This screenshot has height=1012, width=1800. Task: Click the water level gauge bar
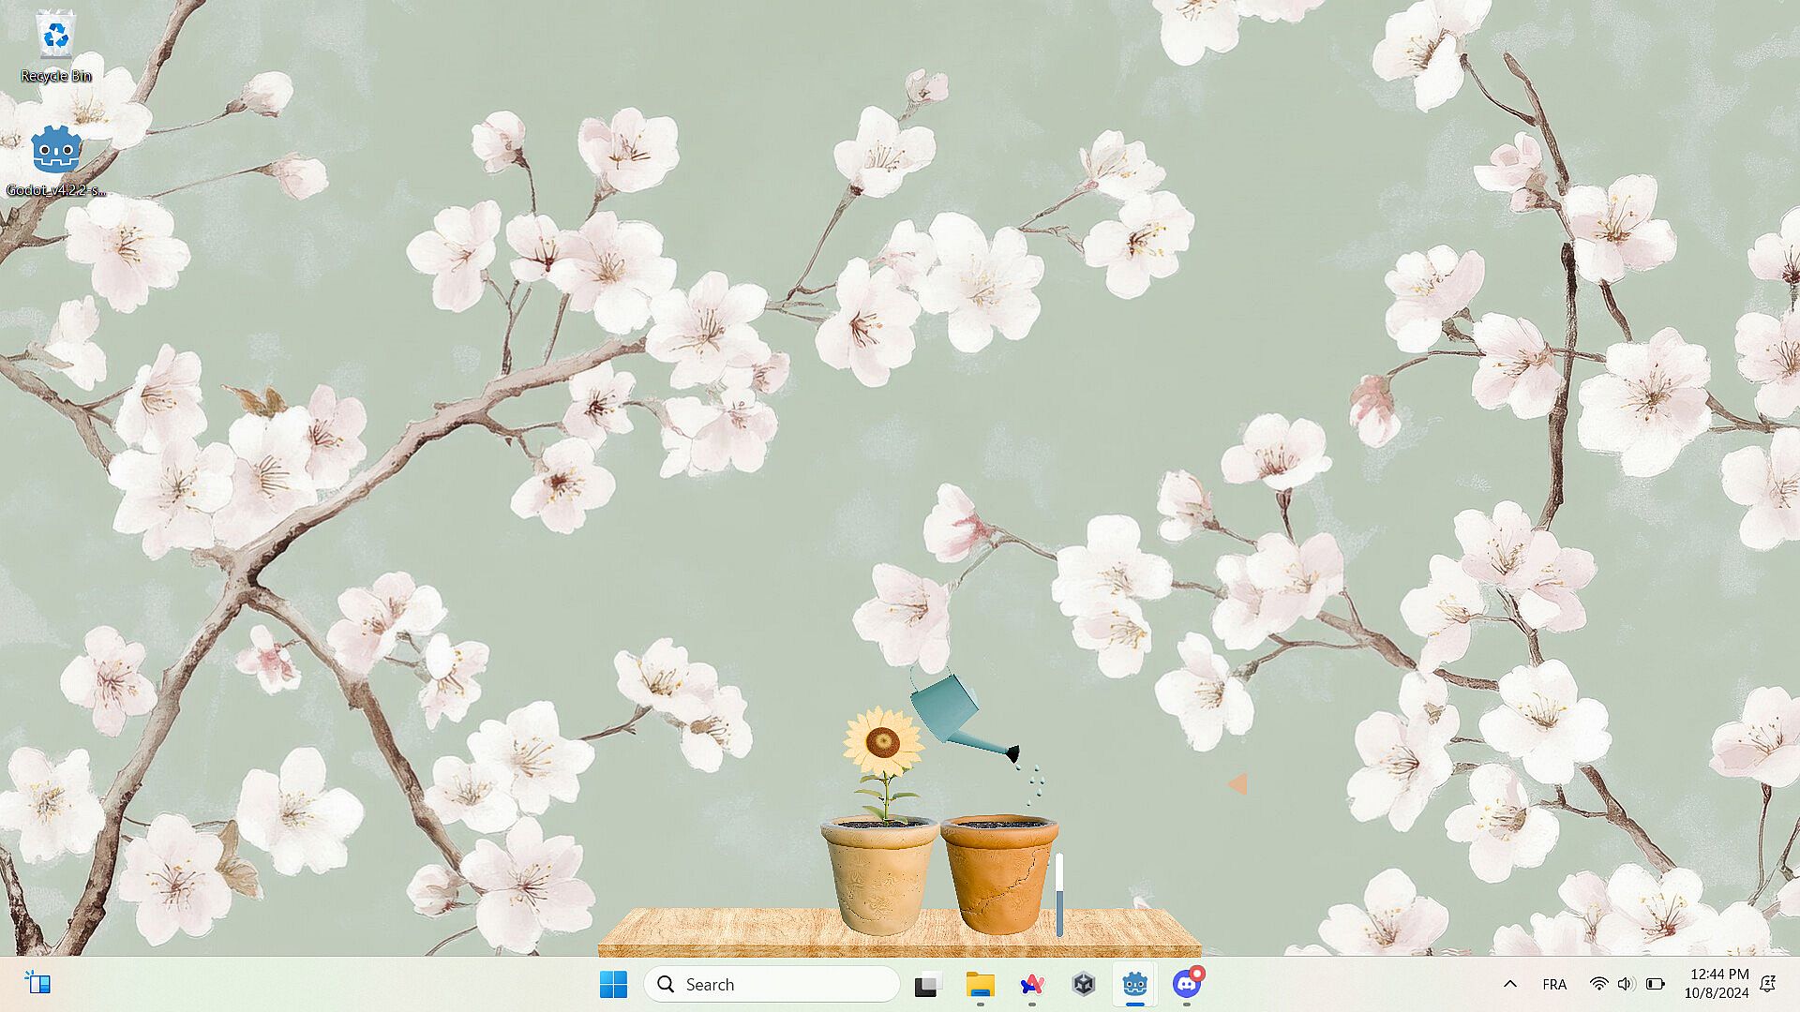(1059, 895)
